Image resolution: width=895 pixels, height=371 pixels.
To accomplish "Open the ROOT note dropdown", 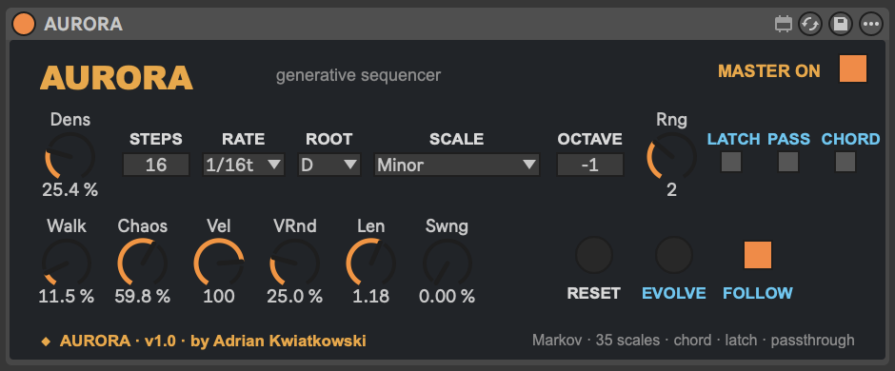I will [329, 165].
